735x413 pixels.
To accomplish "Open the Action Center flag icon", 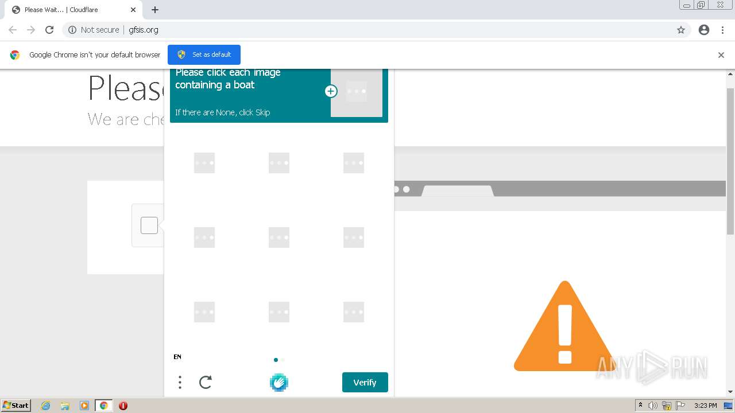I will tap(680, 406).
